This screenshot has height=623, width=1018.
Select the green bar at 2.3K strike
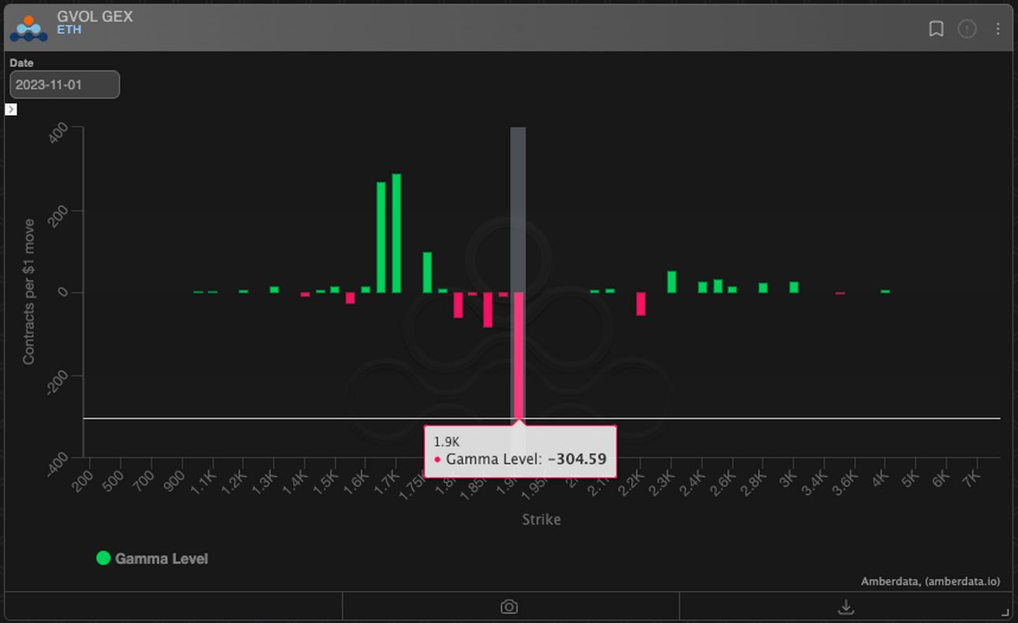click(x=671, y=282)
